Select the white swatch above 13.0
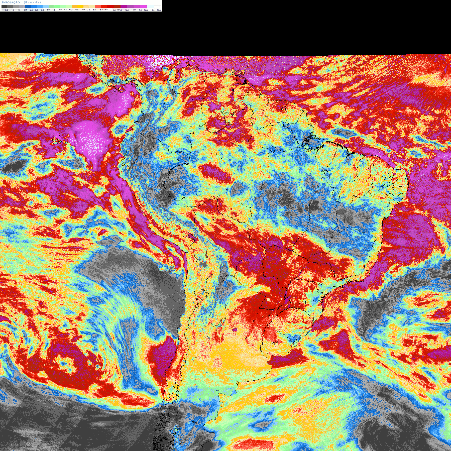The image size is (451, 451). pos(157,7)
